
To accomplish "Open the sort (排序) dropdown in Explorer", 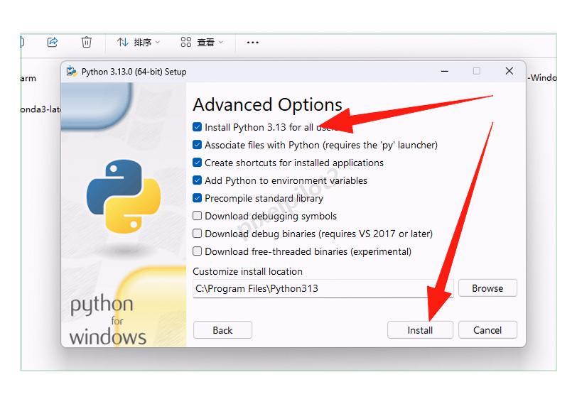I will (139, 43).
